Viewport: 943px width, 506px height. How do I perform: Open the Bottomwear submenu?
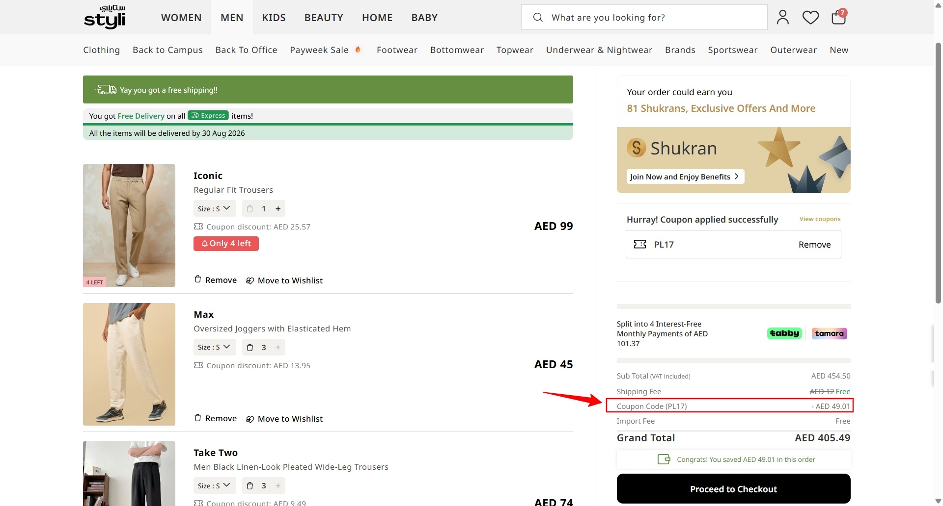(x=457, y=50)
